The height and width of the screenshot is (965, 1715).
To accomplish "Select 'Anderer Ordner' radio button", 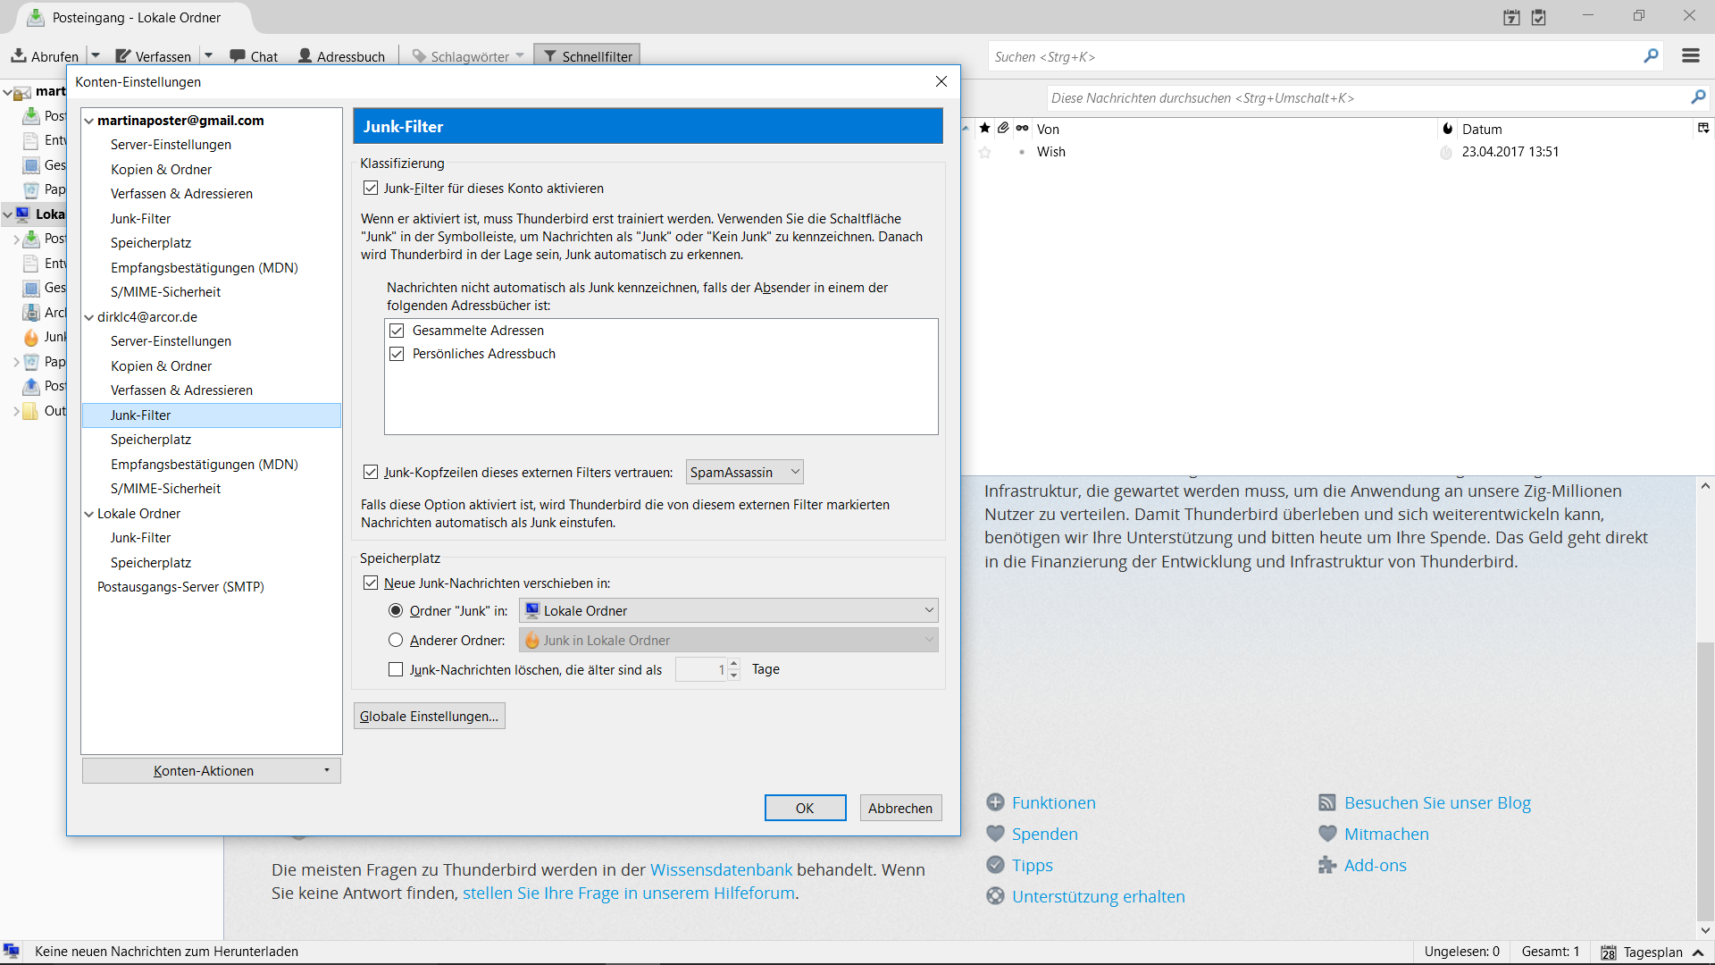I will (396, 641).
